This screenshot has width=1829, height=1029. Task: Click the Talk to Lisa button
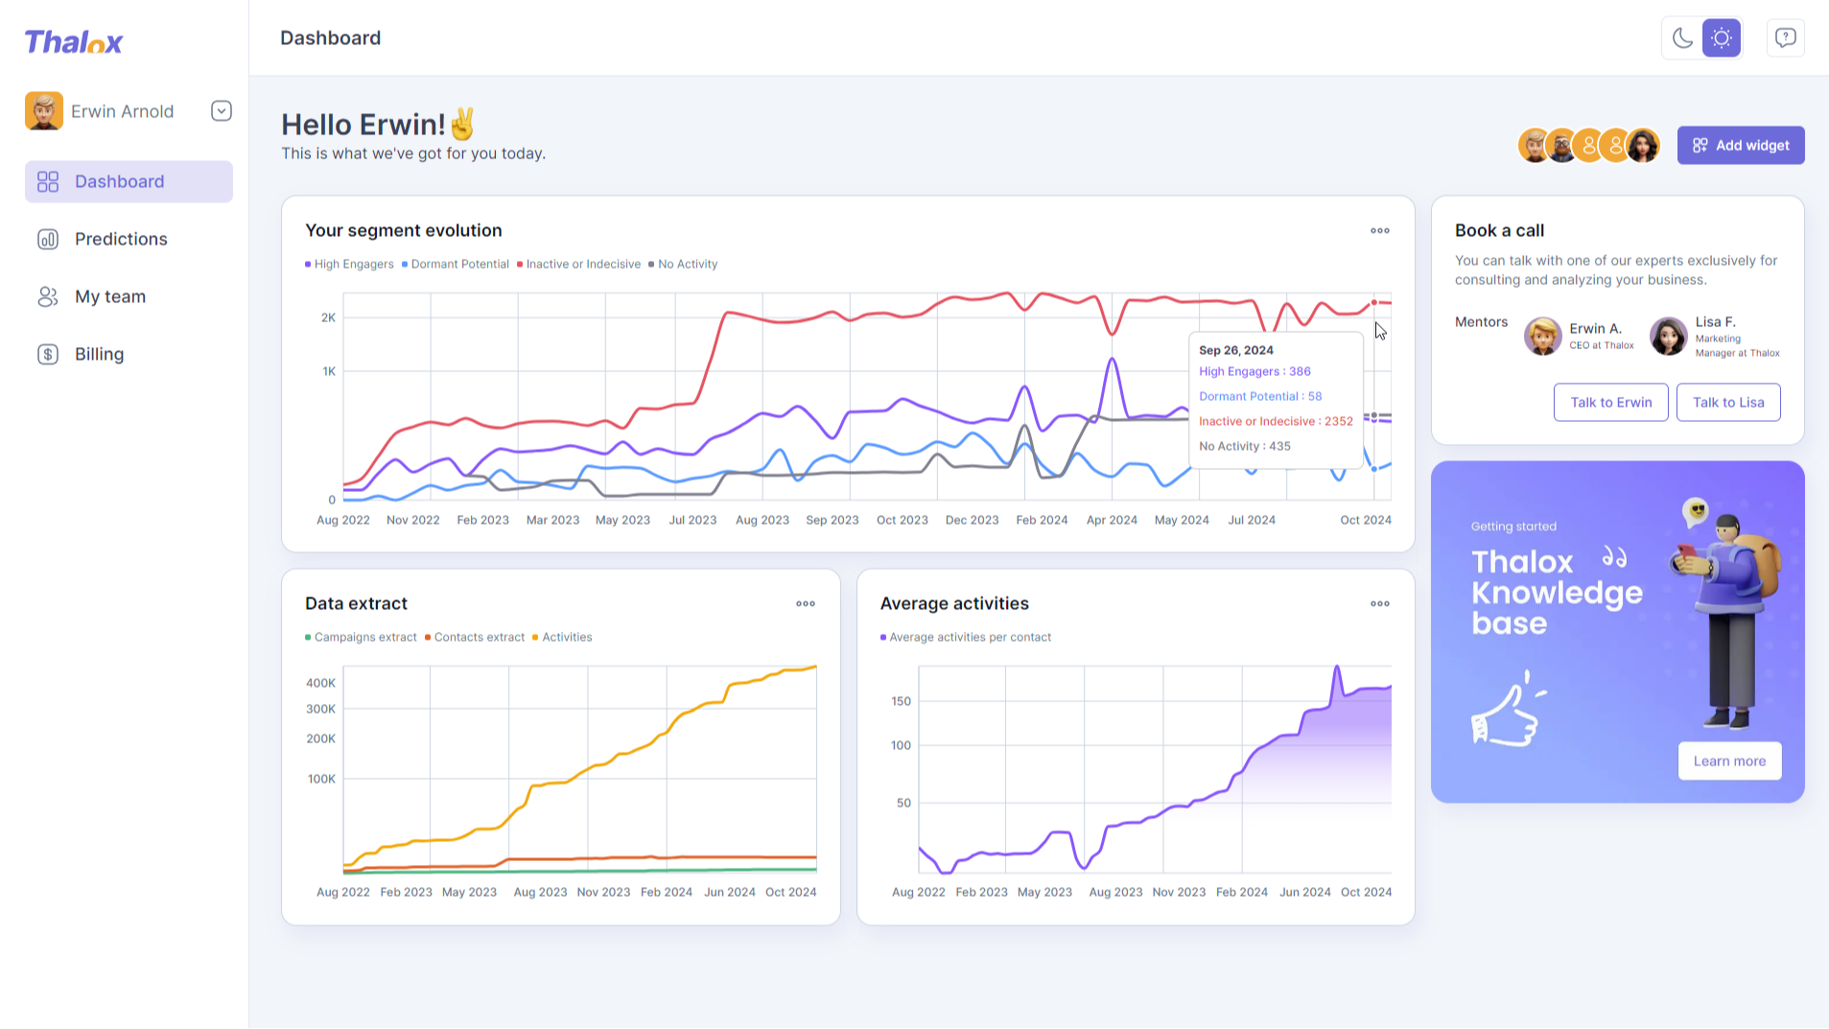[1728, 402]
